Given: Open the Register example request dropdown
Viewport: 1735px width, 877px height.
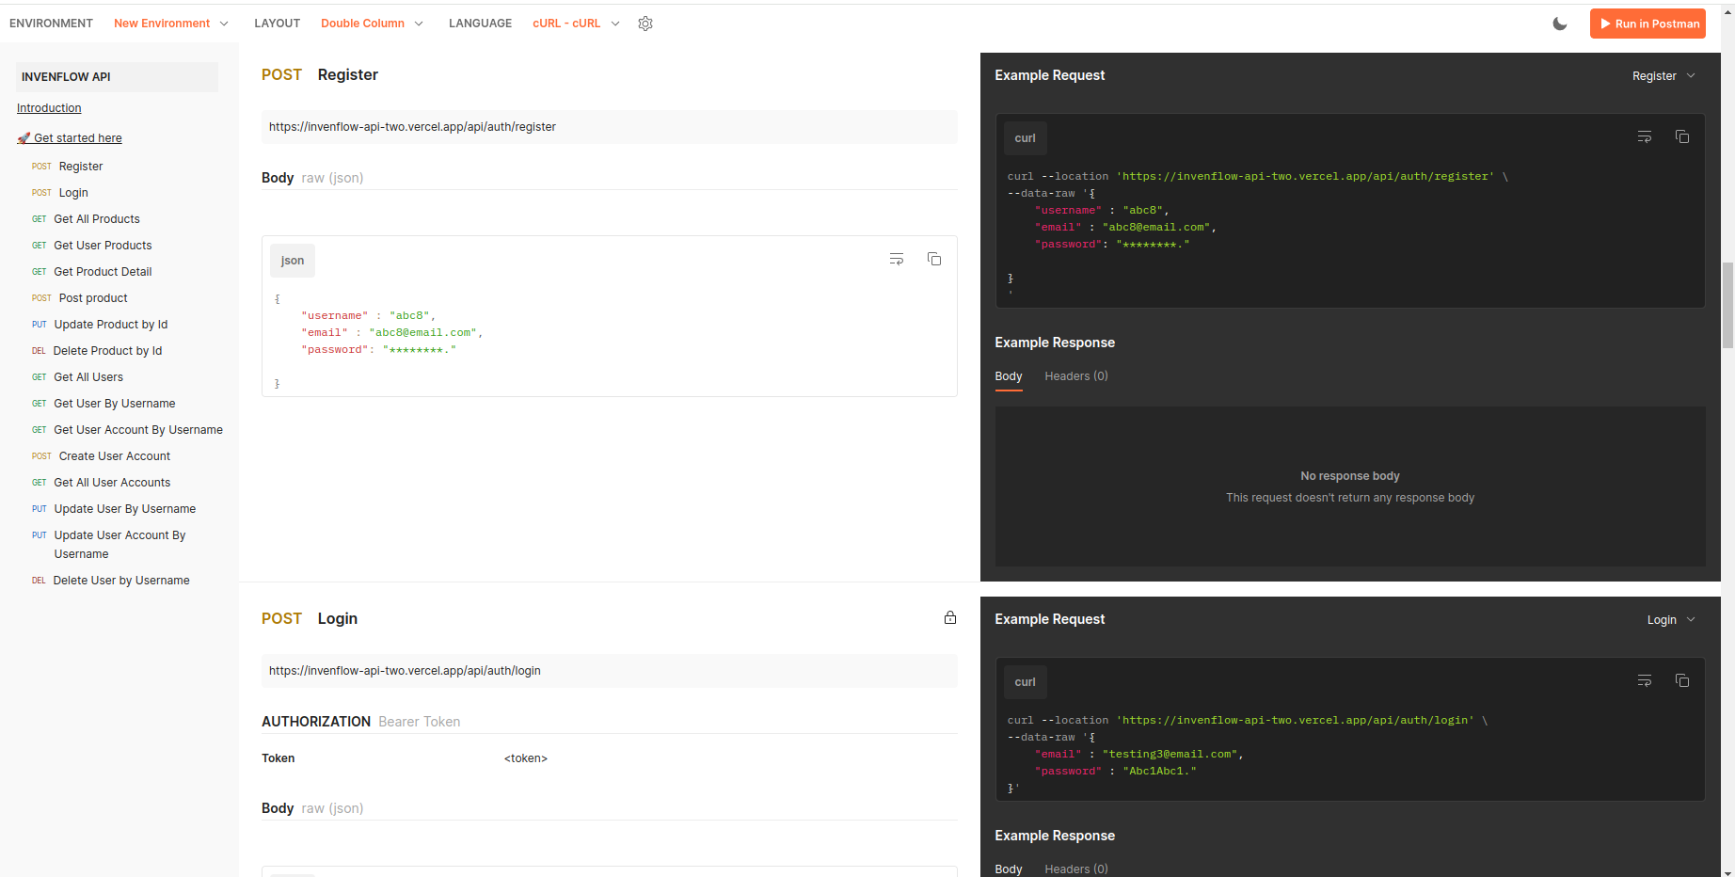Looking at the screenshot, I should click(x=1663, y=75).
